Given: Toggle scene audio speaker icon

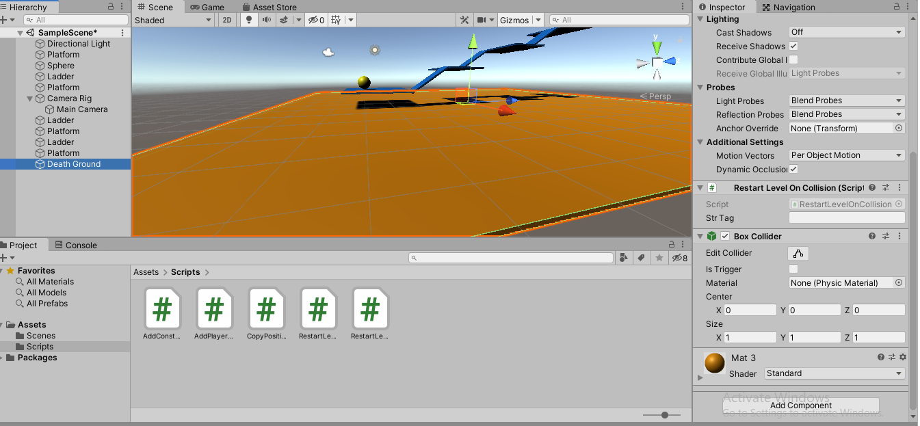Looking at the screenshot, I should tap(265, 20).
